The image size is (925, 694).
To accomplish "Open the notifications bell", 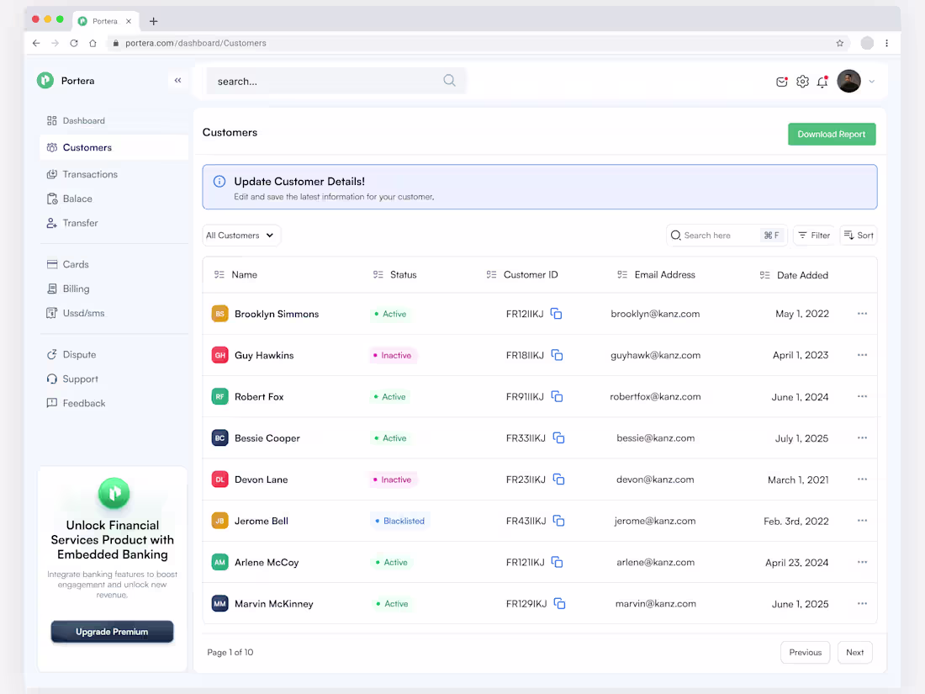I will pyautogui.click(x=822, y=82).
